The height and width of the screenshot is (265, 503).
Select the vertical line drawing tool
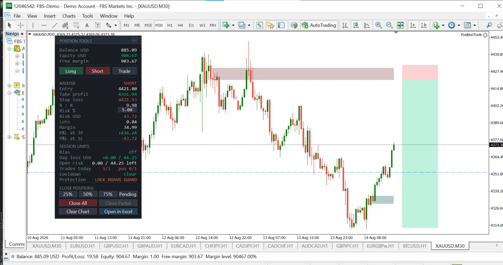click(33, 25)
